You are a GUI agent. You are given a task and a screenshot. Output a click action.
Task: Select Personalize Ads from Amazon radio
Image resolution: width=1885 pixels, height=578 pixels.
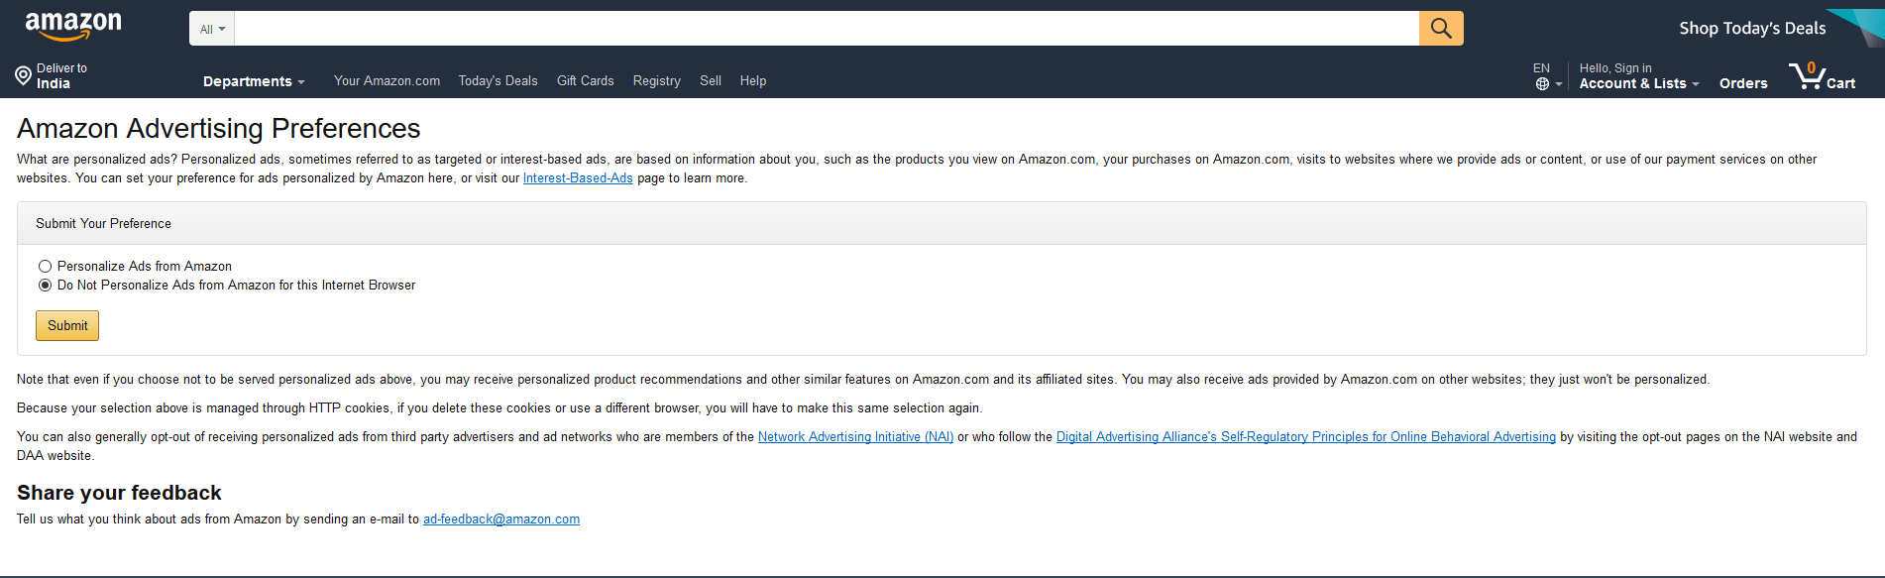coord(45,267)
